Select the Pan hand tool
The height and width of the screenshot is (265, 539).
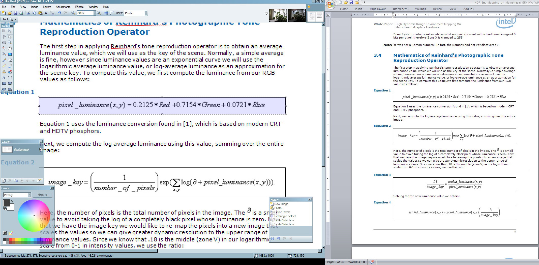tap(10, 48)
